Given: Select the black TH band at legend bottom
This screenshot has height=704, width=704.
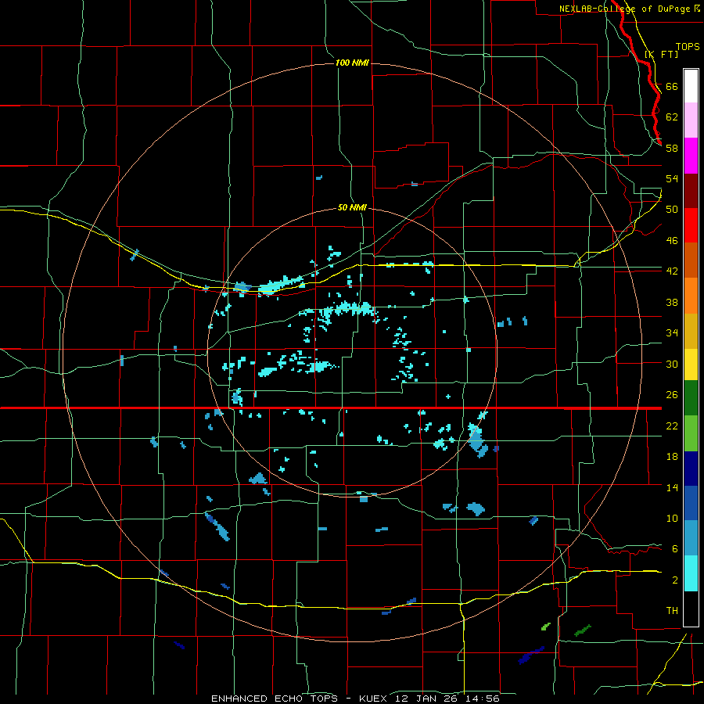Looking at the screenshot, I should click(691, 609).
